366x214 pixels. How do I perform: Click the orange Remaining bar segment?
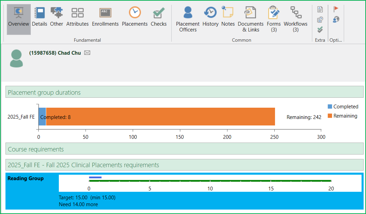click(160, 117)
